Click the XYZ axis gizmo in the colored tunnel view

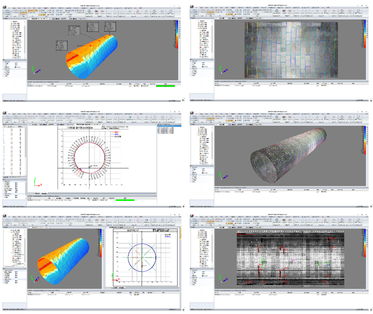point(34,70)
